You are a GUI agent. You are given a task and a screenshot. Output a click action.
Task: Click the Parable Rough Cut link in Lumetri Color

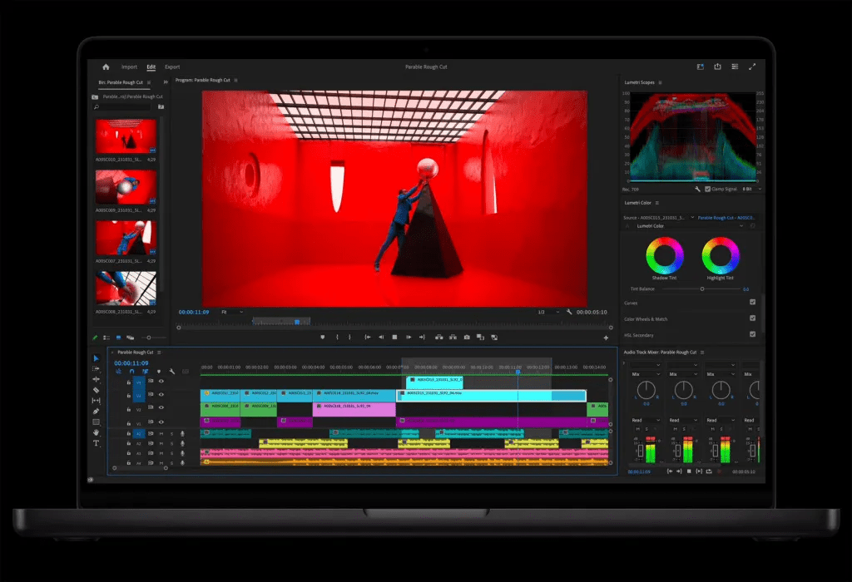pyautogui.click(x=726, y=218)
